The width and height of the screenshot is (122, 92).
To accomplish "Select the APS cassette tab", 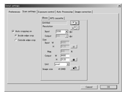I will [57, 18].
